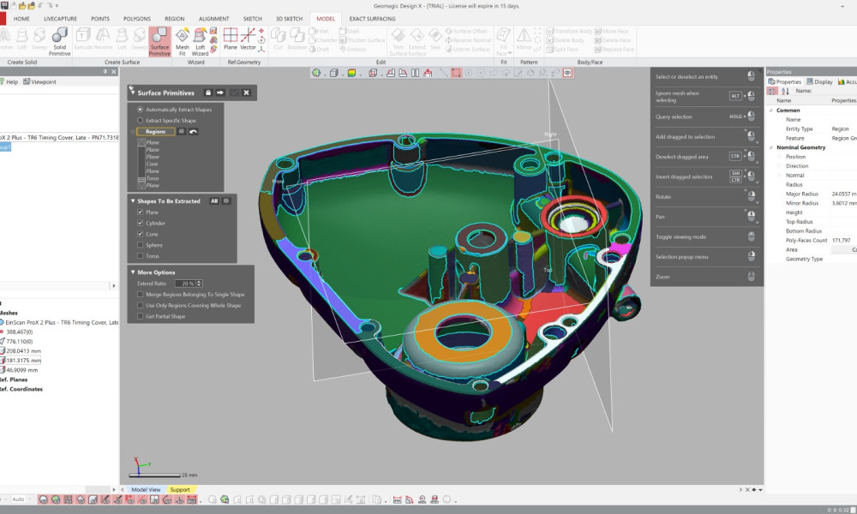Click the Regions selection button

pos(156,132)
